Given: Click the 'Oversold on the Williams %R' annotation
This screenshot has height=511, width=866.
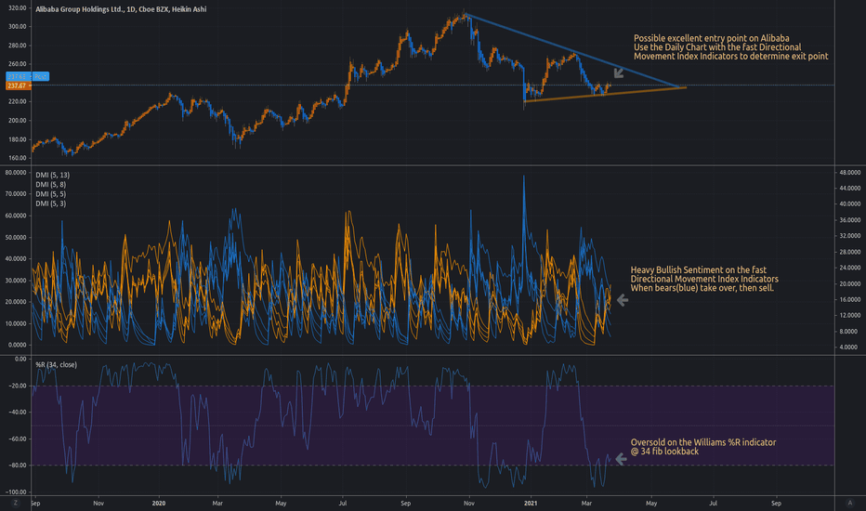Looking at the screenshot, I should 703,446.
